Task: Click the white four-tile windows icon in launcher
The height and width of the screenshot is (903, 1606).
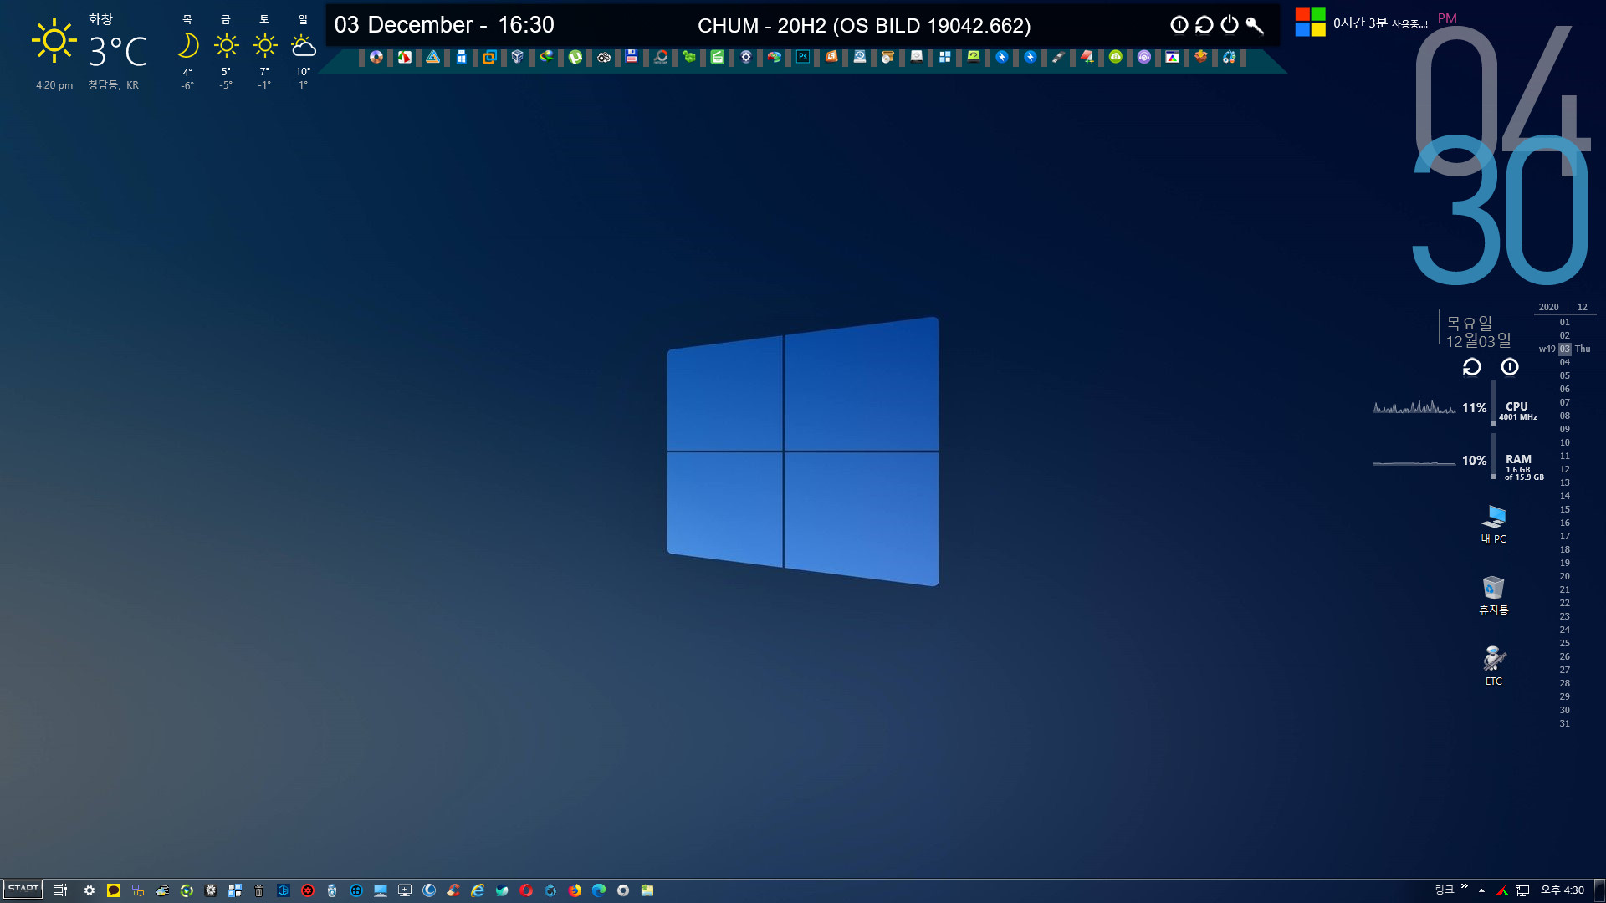Action: click(945, 57)
